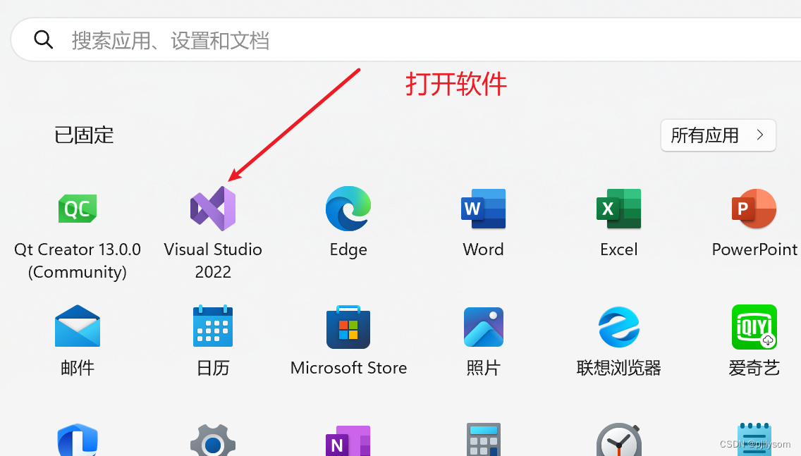
Task: Open the gear Settings app icon
Action: click(213, 440)
